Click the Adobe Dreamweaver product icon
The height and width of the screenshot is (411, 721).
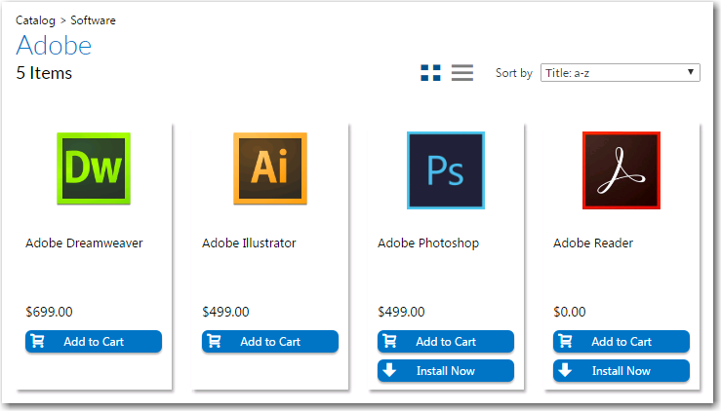94,168
